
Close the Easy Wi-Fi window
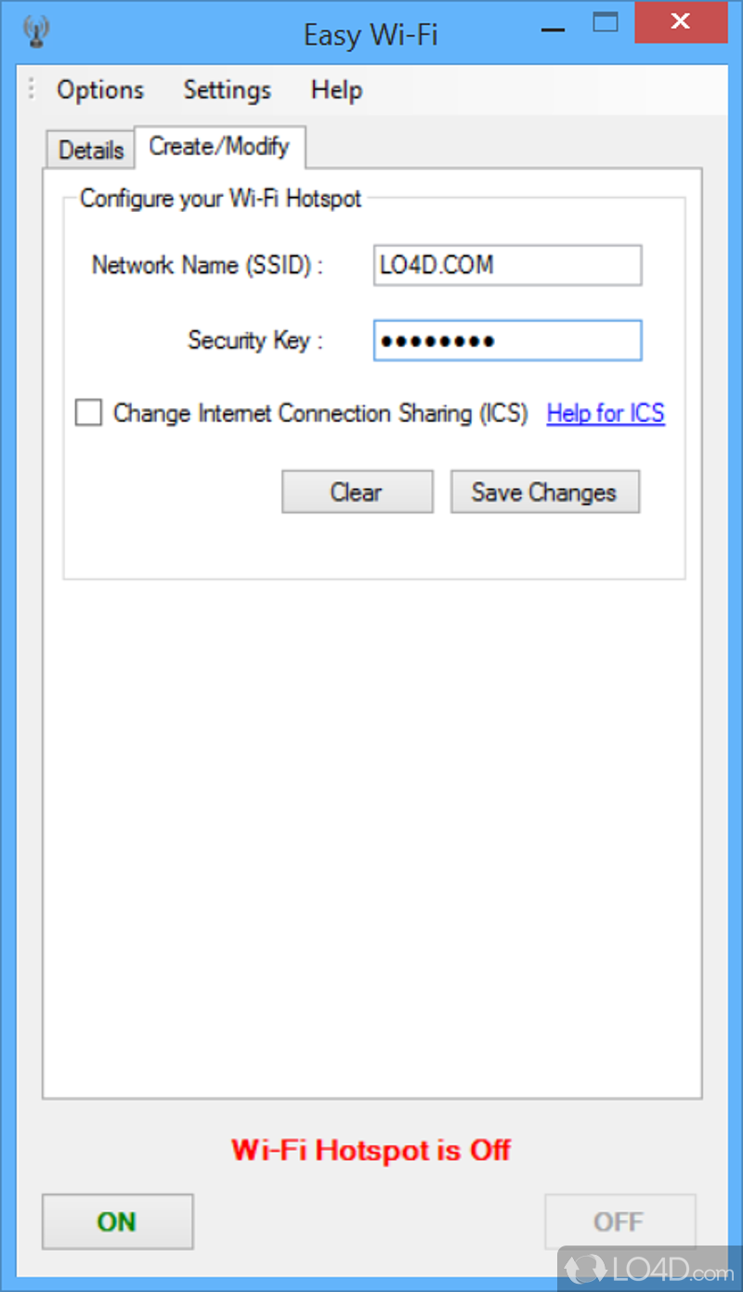pos(681,22)
